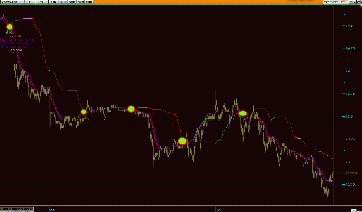
Task: Click the 73.75 price axis label
Action: [350, 94]
